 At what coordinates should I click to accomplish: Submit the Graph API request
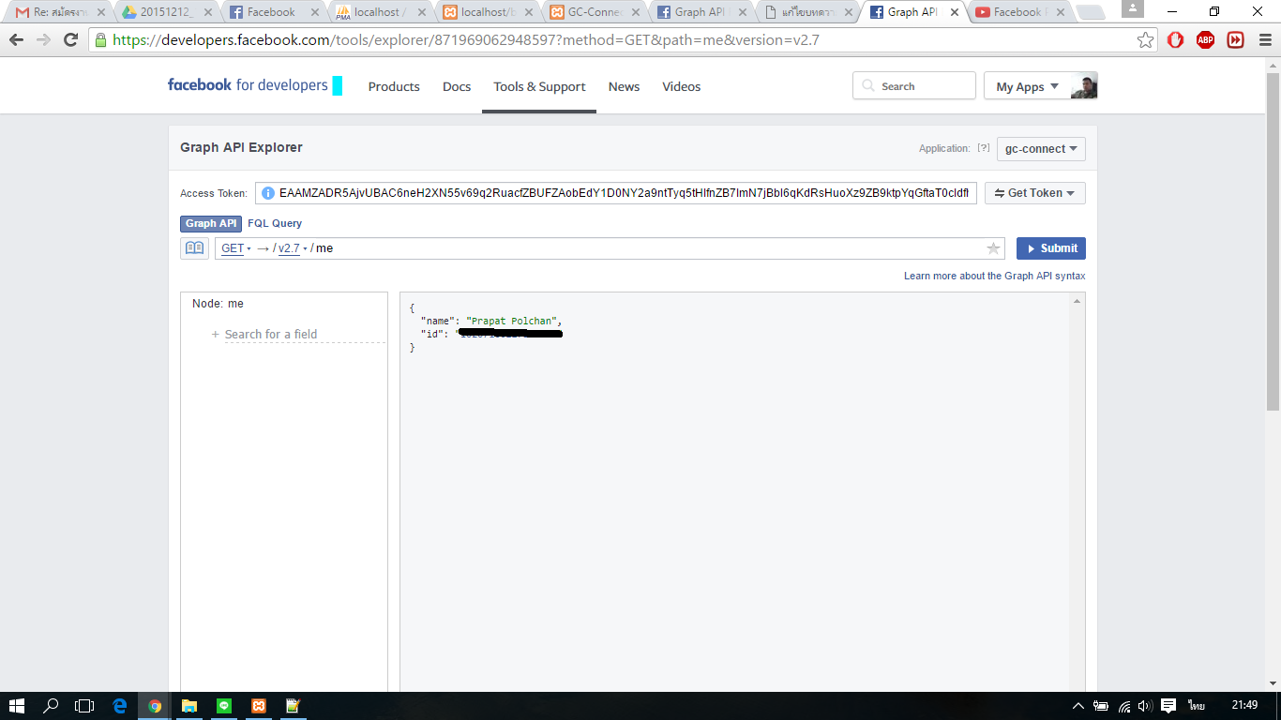(1051, 248)
